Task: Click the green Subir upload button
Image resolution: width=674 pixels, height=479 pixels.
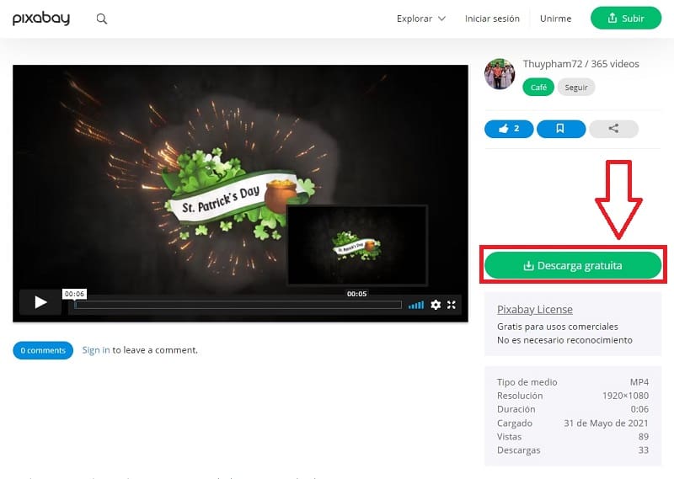Action: (626, 18)
